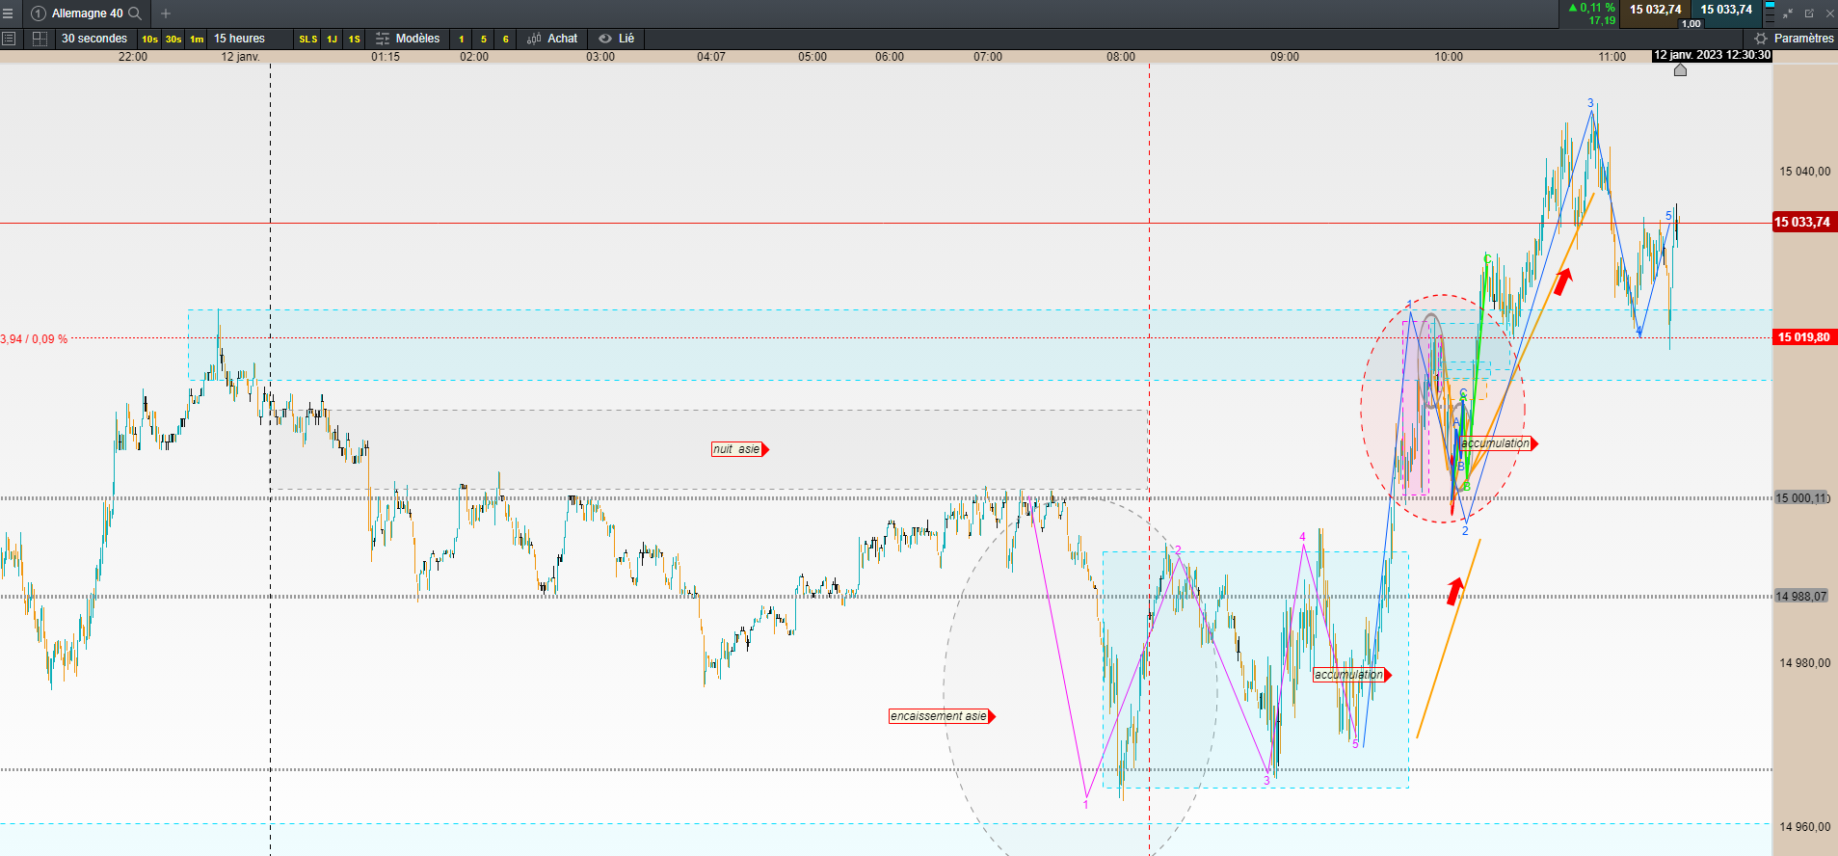Viewport: 1838px width, 856px height.
Task: Click the candlestick icon beside Achat
Action: (x=534, y=39)
